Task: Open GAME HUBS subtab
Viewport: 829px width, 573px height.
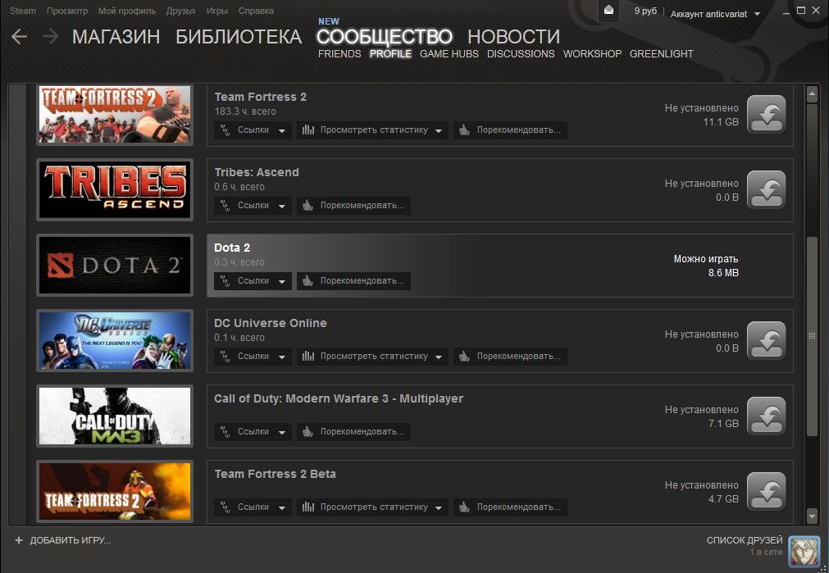Action: (x=449, y=54)
